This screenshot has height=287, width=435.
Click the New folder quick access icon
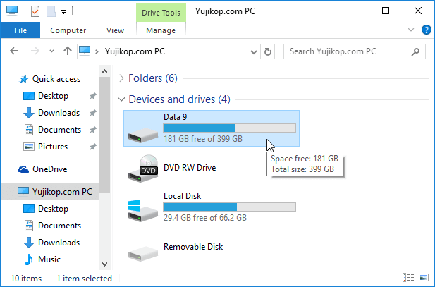click(51, 11)
